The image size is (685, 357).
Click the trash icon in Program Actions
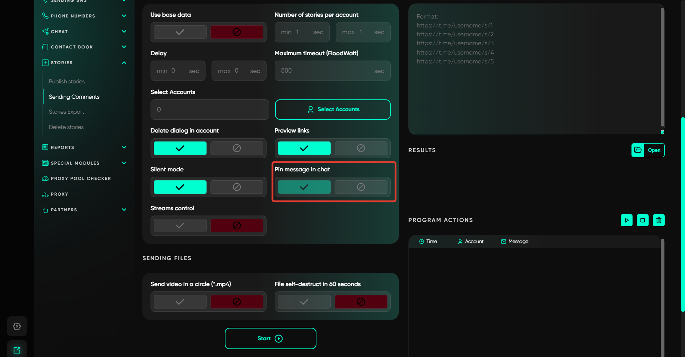pos(659,220)
